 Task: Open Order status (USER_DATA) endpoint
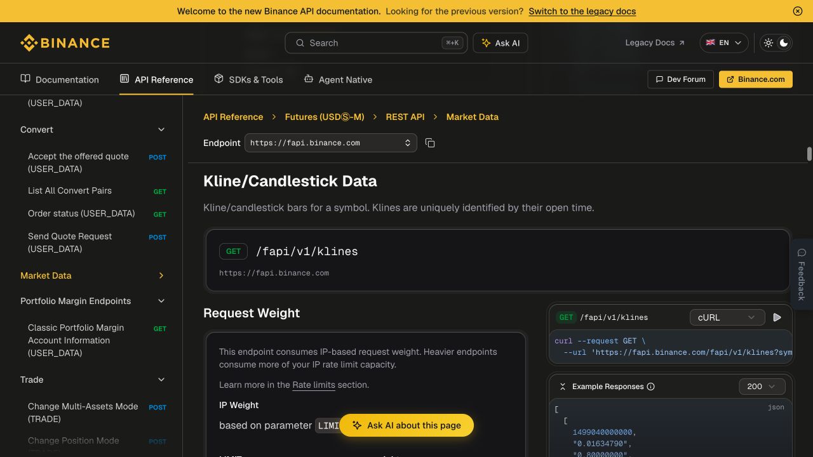coord(97,213)
